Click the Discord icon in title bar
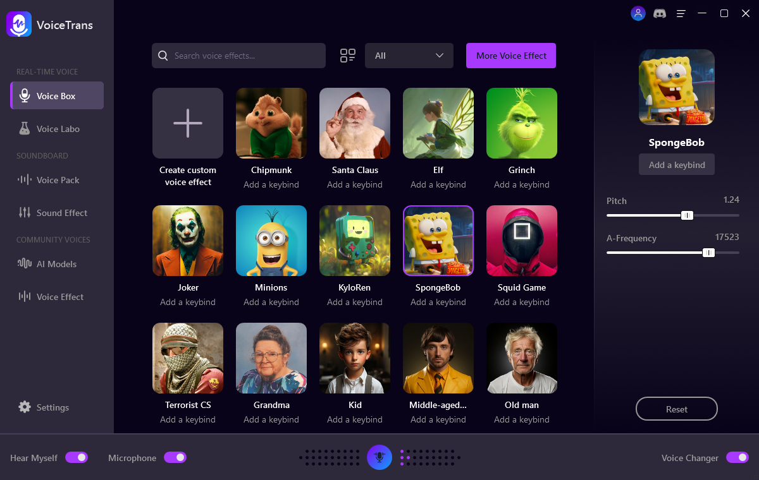Viewport: 759px width, 480px height. tap(659, 13)
